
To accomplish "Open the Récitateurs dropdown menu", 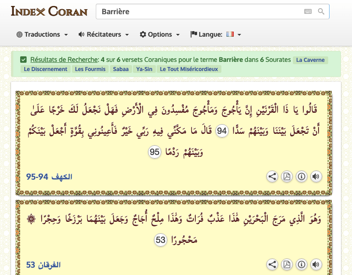I will [x=104, y=34].
